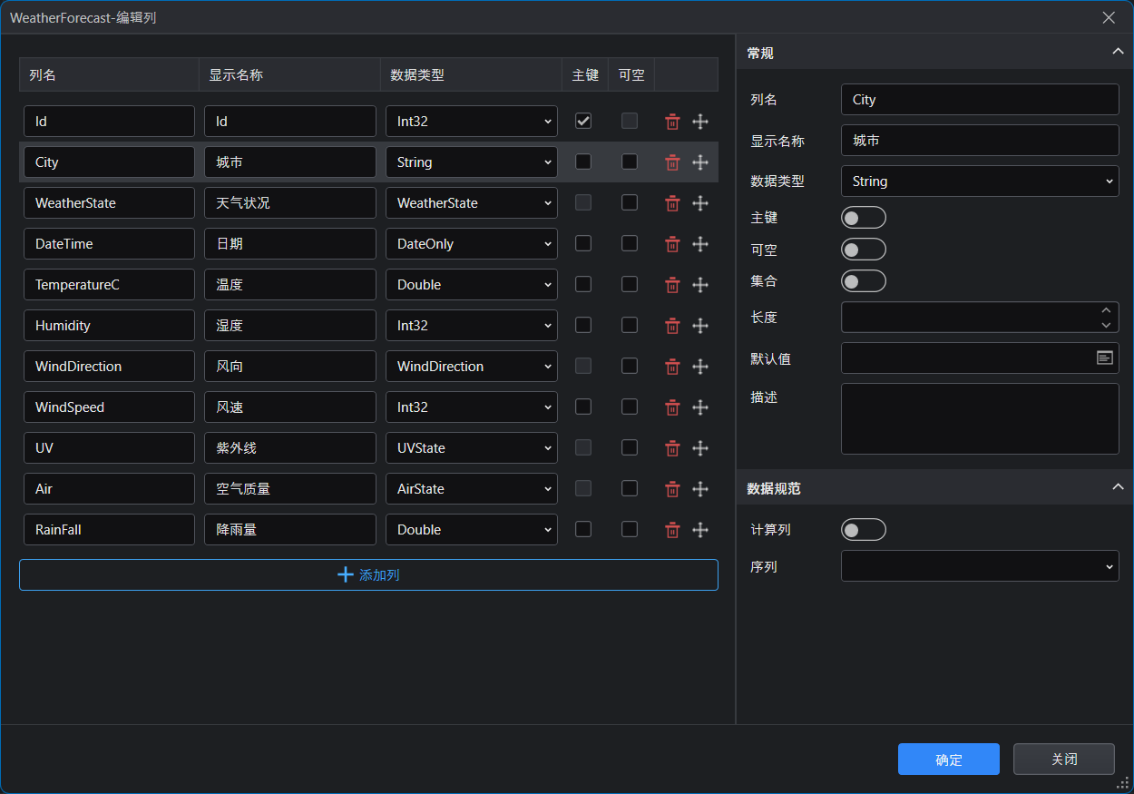Open the default value editor icon
The width and height of the screenshot is (1134, 794).
[1104, 358]
